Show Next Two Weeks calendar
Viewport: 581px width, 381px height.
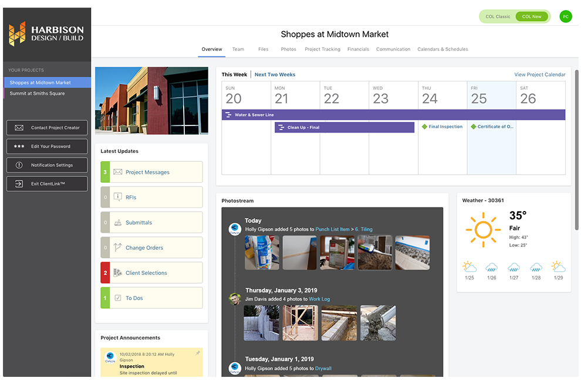(275, 74)
